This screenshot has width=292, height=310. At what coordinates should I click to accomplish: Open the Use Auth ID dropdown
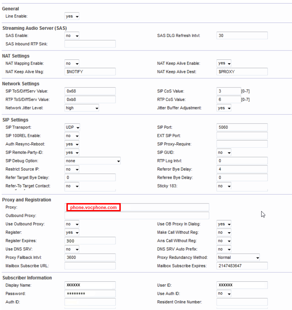[224, 294]
